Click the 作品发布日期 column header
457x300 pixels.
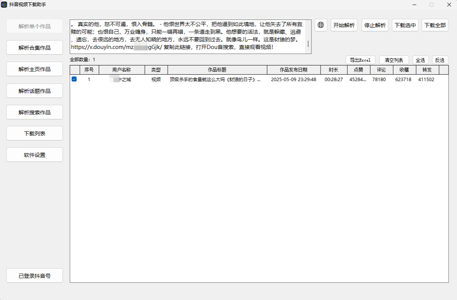tap(294, 70)
